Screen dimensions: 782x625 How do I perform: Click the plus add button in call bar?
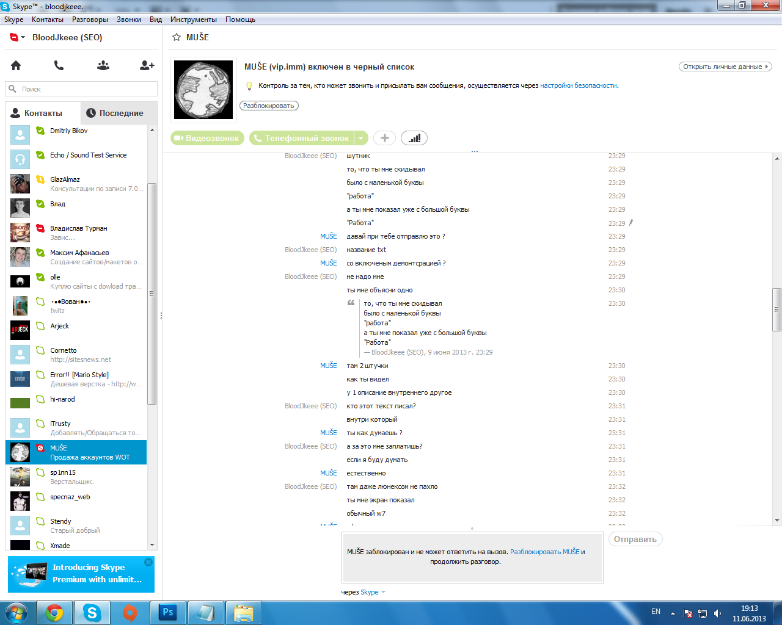click(385, 138)
